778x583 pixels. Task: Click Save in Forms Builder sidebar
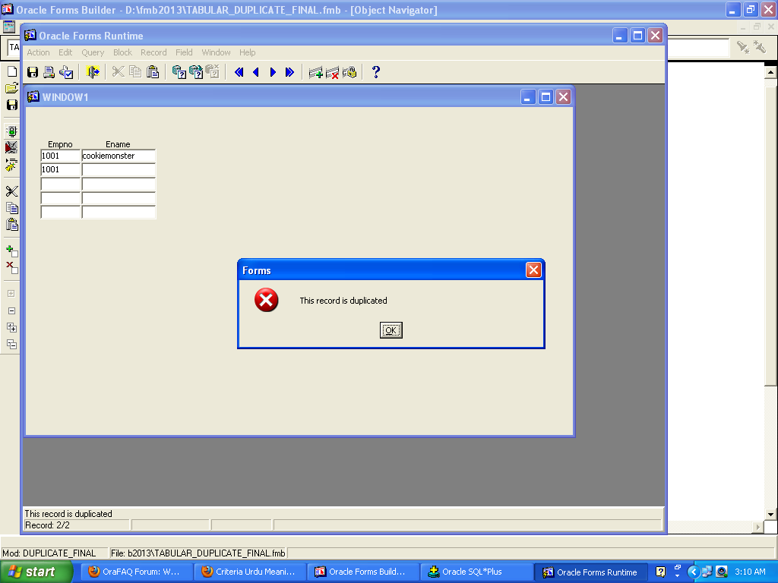coord(12,105)
